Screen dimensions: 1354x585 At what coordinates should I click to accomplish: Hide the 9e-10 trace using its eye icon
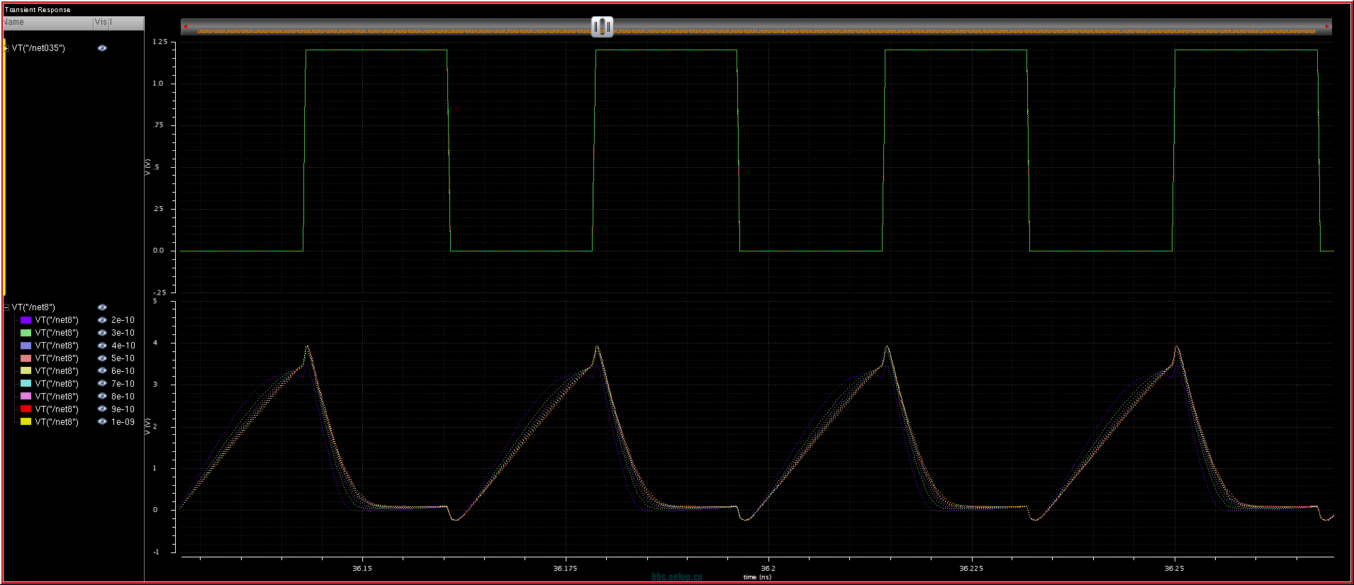point(102,409)
